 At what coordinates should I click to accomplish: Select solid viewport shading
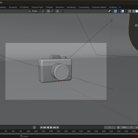137,11
